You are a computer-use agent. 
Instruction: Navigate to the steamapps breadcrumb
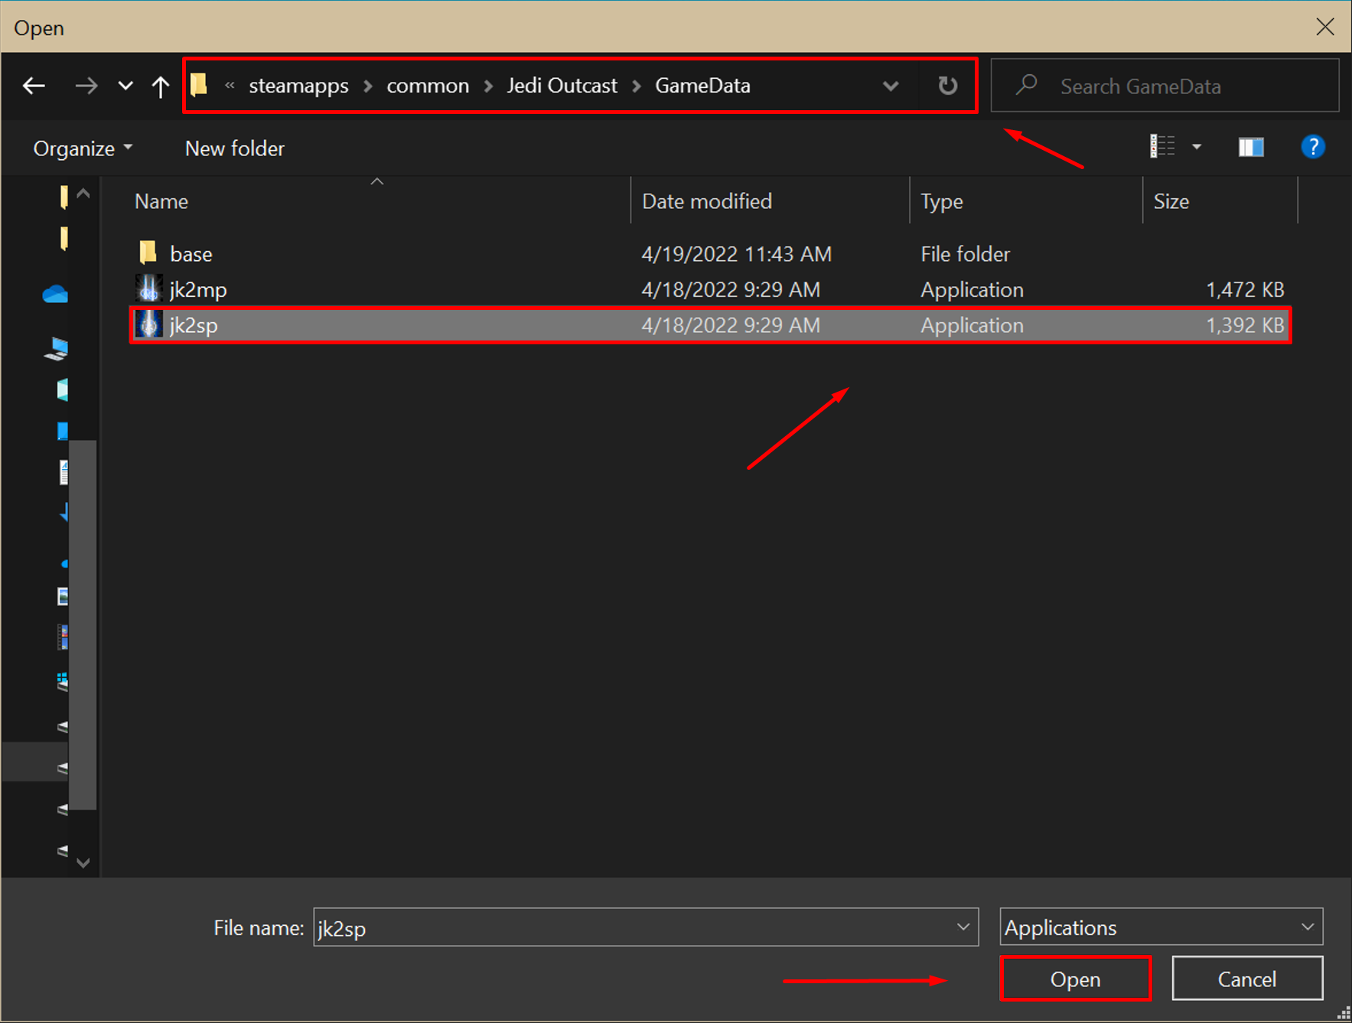(298, 86)
